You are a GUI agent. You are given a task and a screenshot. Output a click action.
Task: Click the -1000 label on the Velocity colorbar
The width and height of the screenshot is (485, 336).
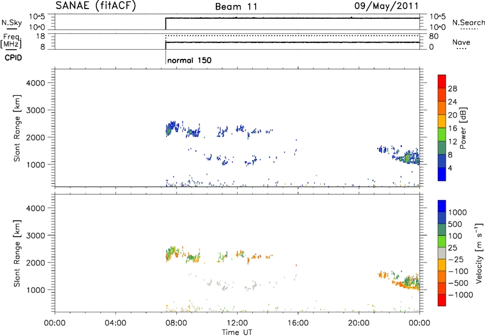(461, 295)
